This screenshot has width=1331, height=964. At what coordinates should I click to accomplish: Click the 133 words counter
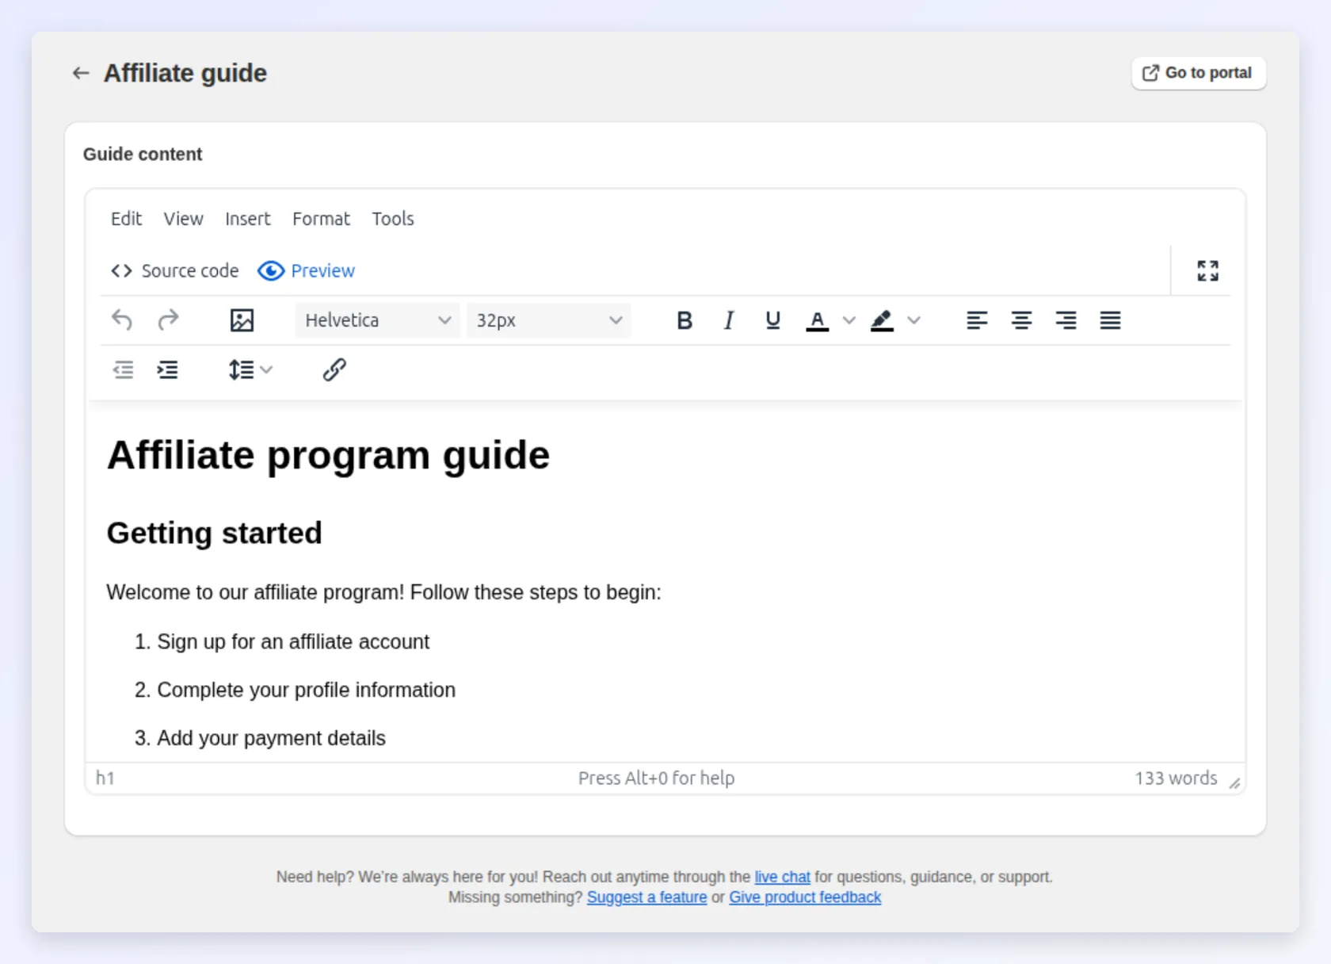pyautogui.click(x=1176, y=778)
